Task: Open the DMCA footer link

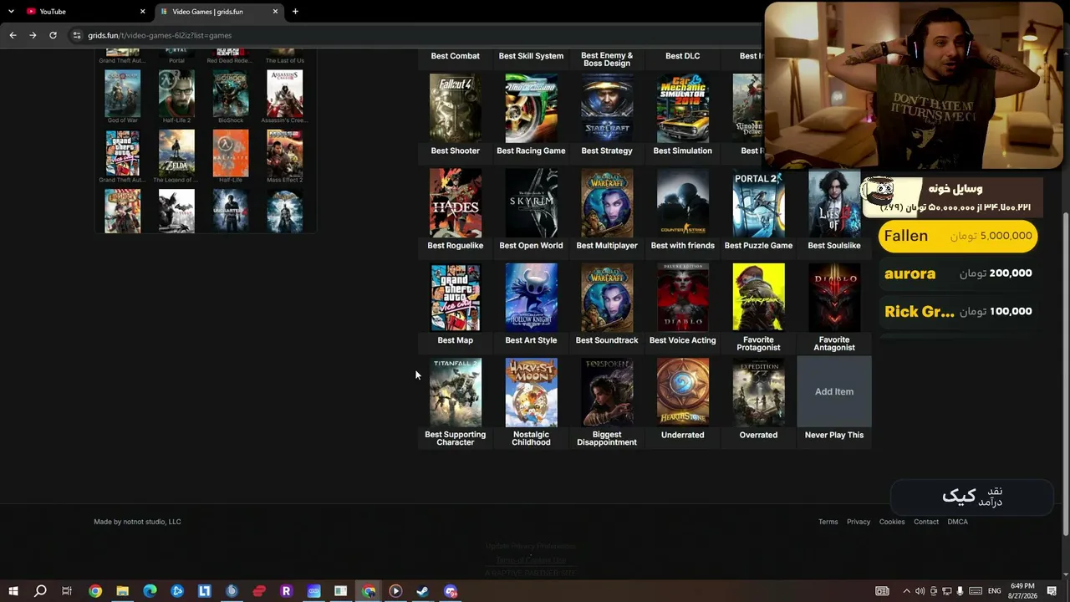Action: point(958,522)
